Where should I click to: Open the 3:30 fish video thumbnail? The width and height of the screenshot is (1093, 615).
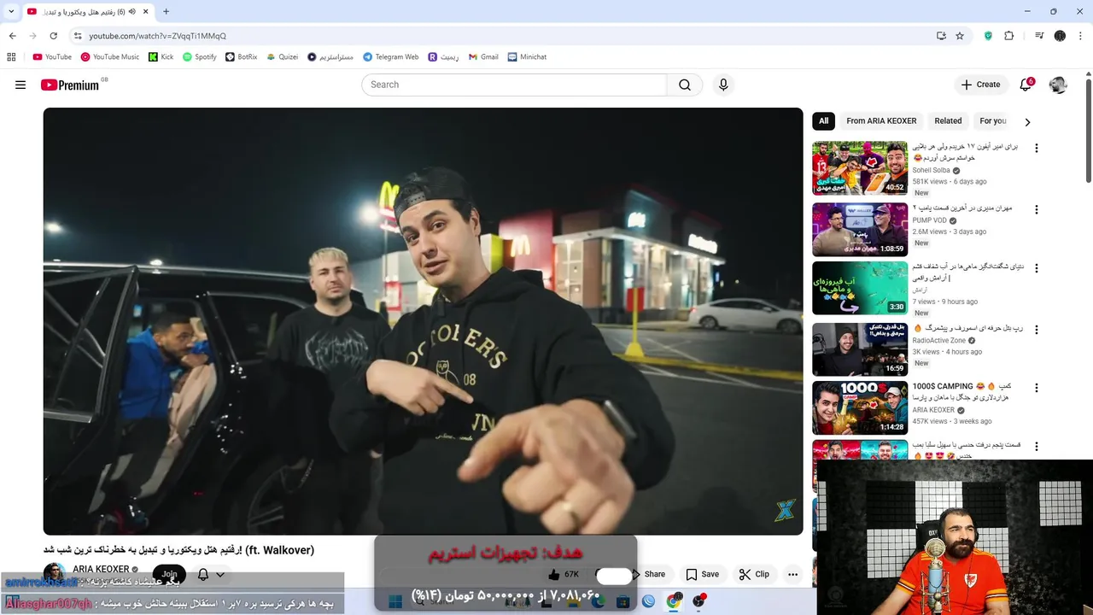click(x=860, y=288)
